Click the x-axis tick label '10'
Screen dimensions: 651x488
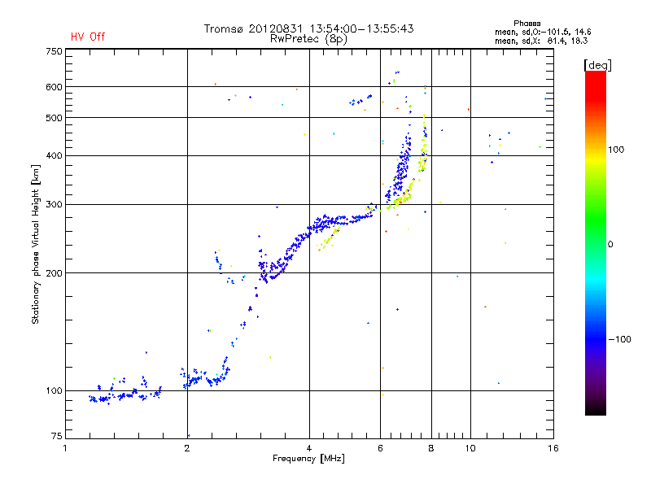[470, 448]
